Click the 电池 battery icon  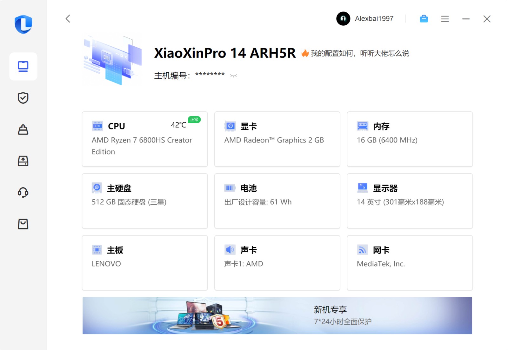(230, 188)
